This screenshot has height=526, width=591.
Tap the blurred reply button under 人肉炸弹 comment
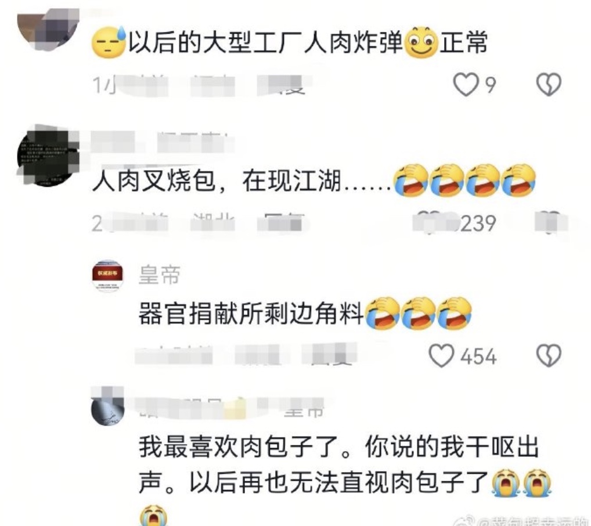click(284, 85)
